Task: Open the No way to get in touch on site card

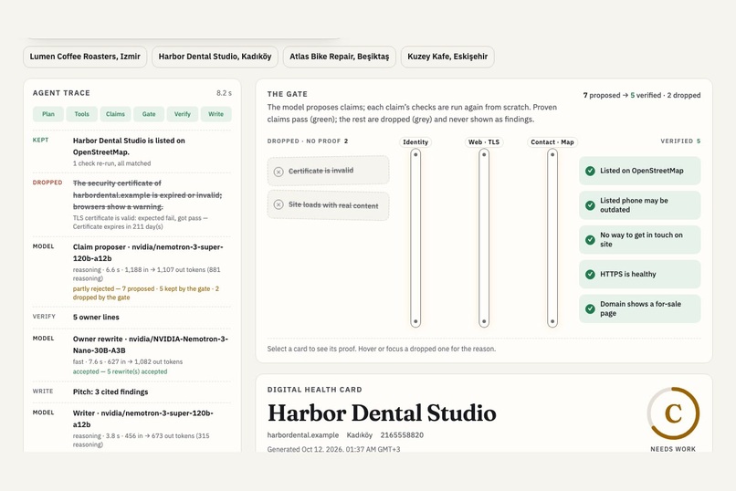Action: [x=640, y=240]
